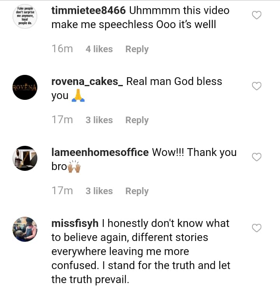Go to lameenhomesoffice username
The height and width of the screenshot is (287, 280).
pyautogui.click(x=100, y=152)
